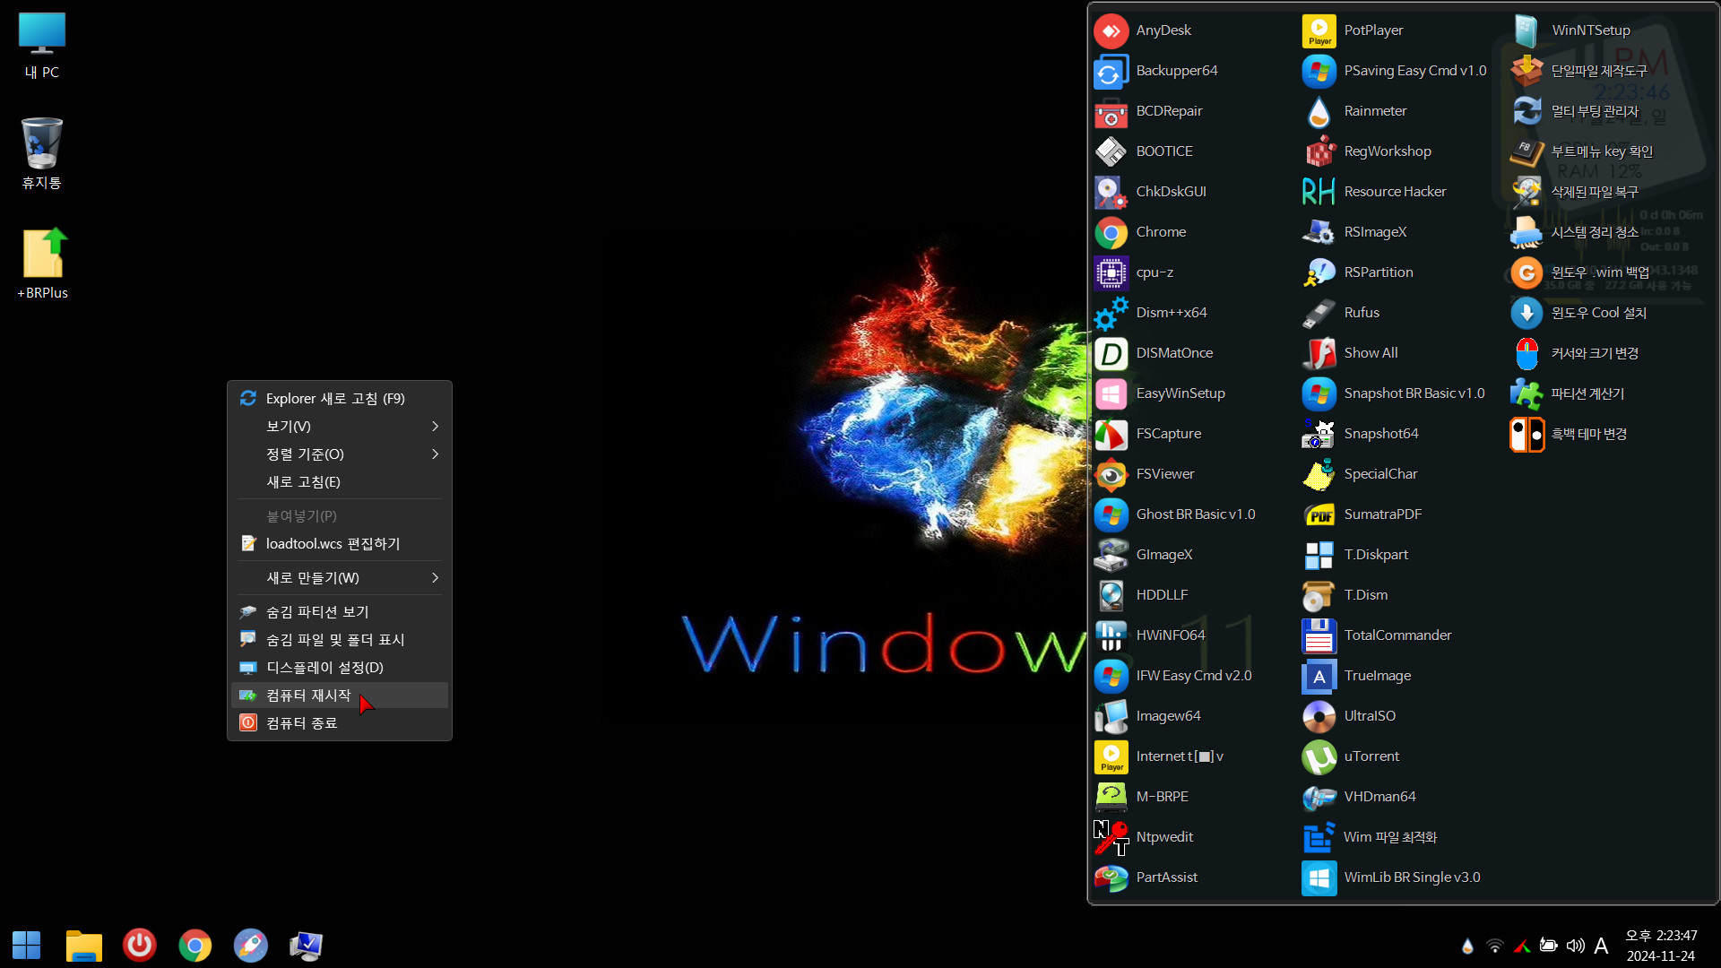
Task: Launch cpu-z hardware info
Action: point(1134,272)
